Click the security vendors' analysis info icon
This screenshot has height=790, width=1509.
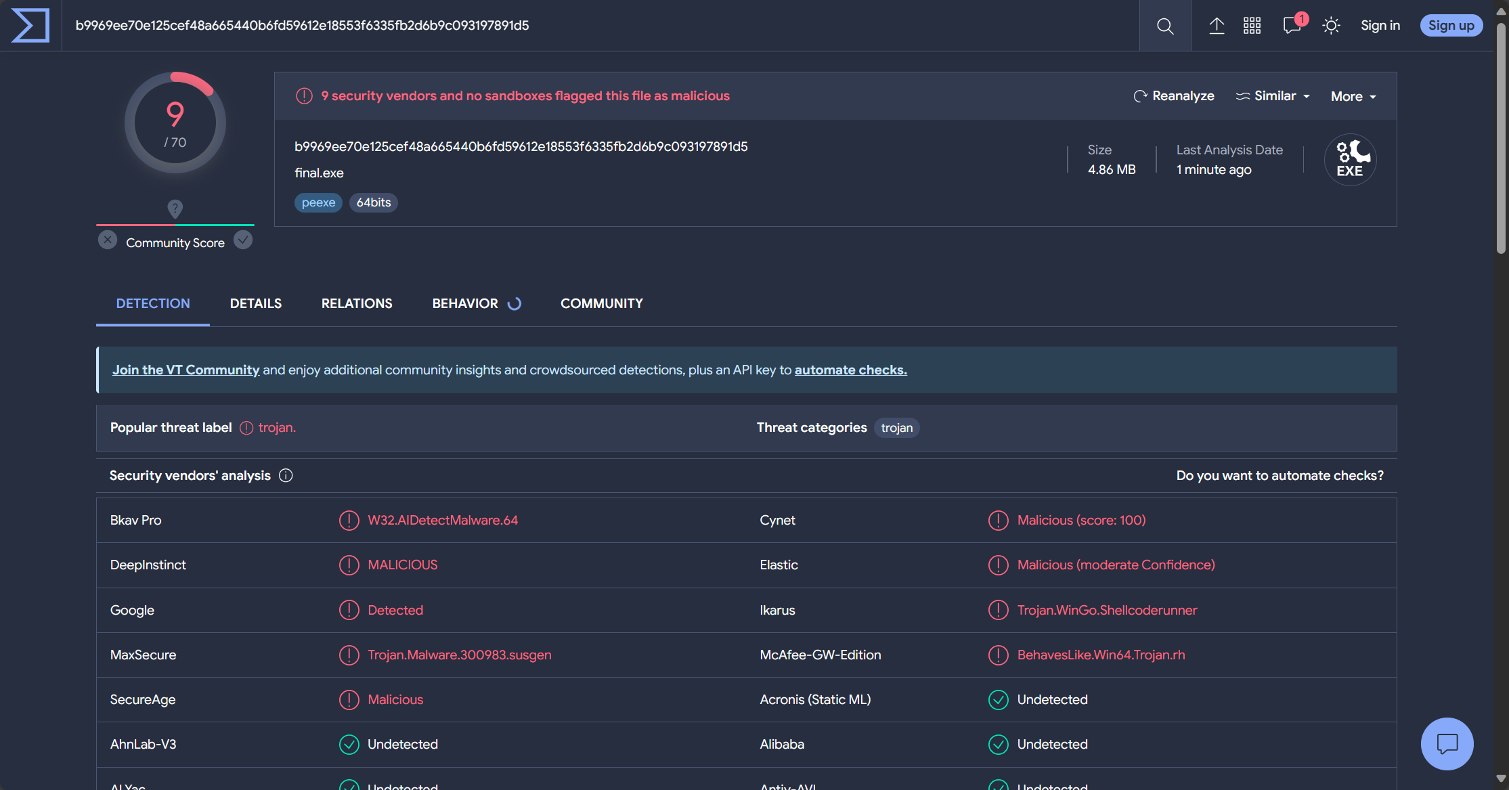click(286, 476)
